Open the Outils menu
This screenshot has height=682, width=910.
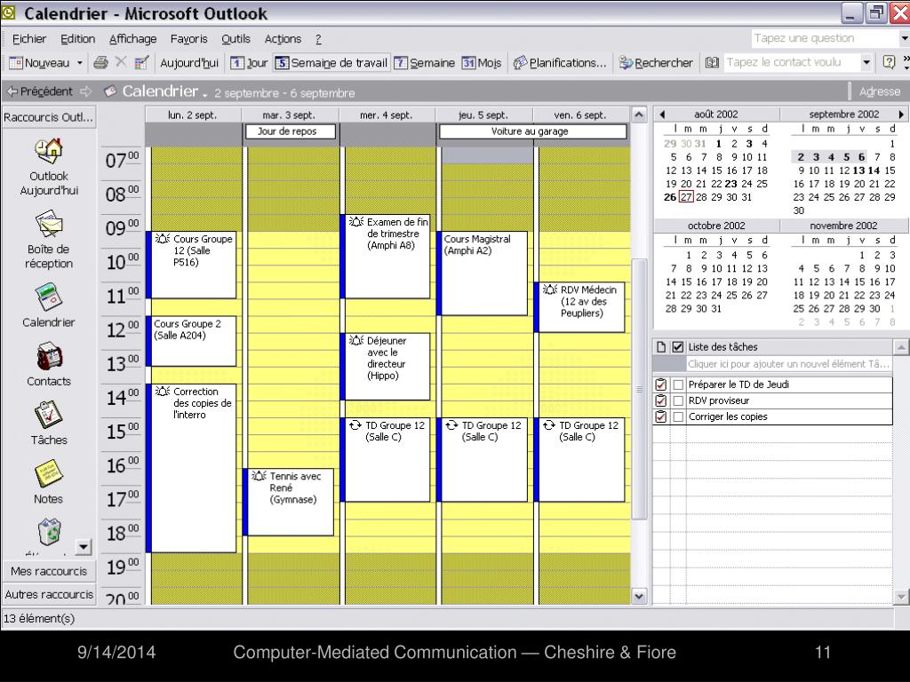(x=235, y=39)
